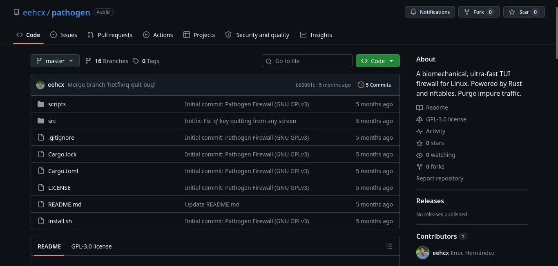Click the scripts folder icon
The image size is (558, 266).
(41, 104)
